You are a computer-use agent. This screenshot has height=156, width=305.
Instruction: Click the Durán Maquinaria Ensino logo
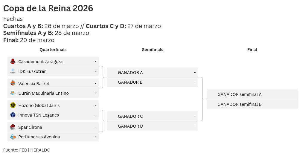click(13, 93)
